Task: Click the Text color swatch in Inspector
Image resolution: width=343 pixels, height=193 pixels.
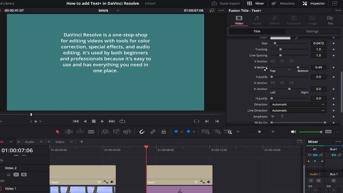Action: (280, 38)
